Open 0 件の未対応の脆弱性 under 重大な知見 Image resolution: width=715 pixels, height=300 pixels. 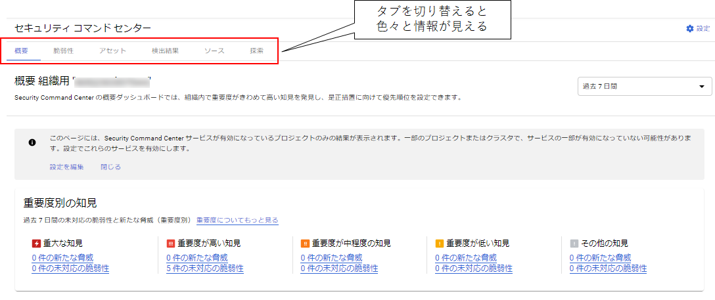click(70, 268)
